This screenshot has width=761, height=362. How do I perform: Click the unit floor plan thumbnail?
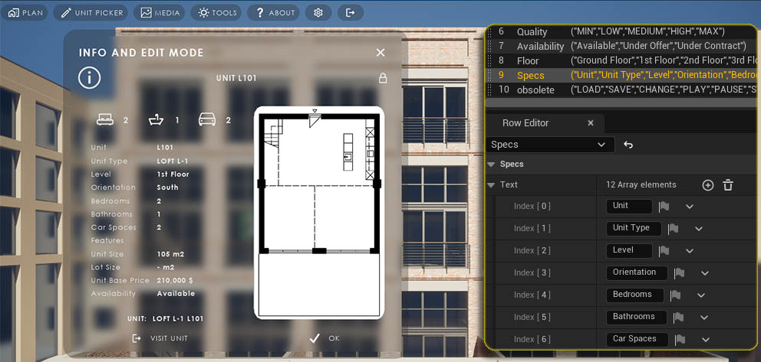[318, 212]
